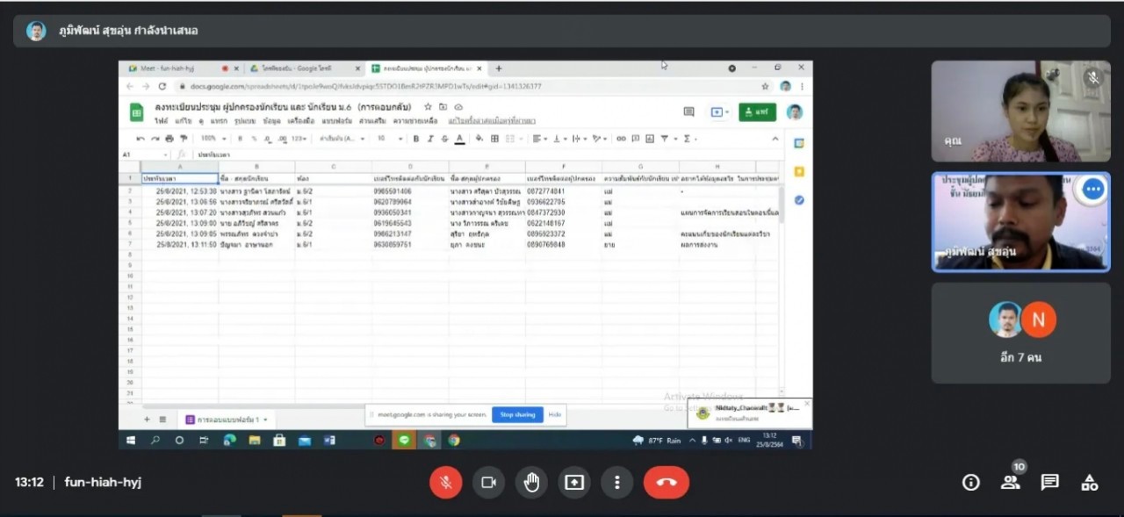1124x517 pixels.
Task: Click Stop sharing button
Action: pyautogui.click(x=517, y=414)
